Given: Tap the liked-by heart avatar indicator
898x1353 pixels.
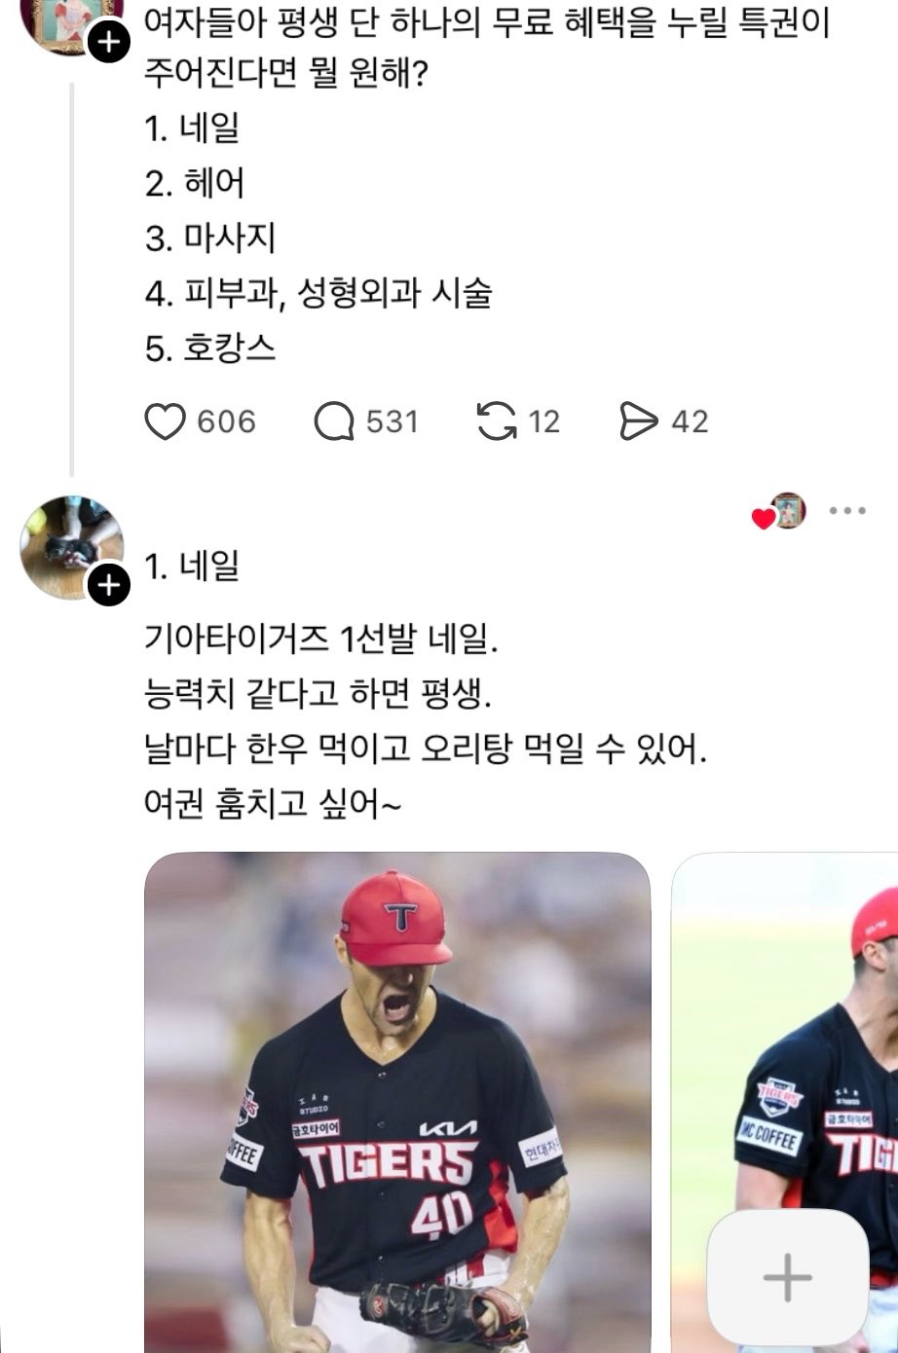Looking at the screenshot, I should 779,512.
